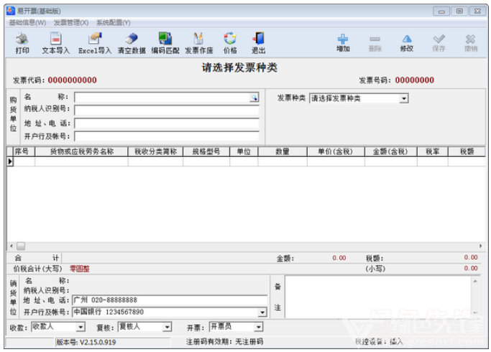Expand the 发票种类 invoice type dropdown
491x352 pixels.
(x=404, y=99)
